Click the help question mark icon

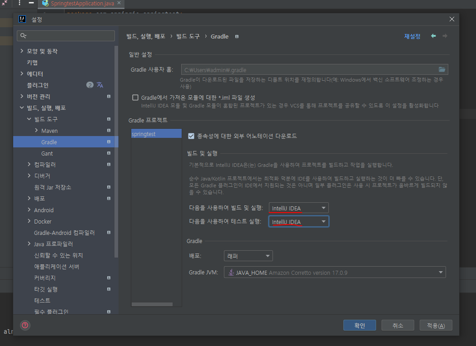[25, 325]
